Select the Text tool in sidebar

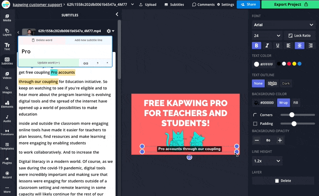[x=7, y=47]
